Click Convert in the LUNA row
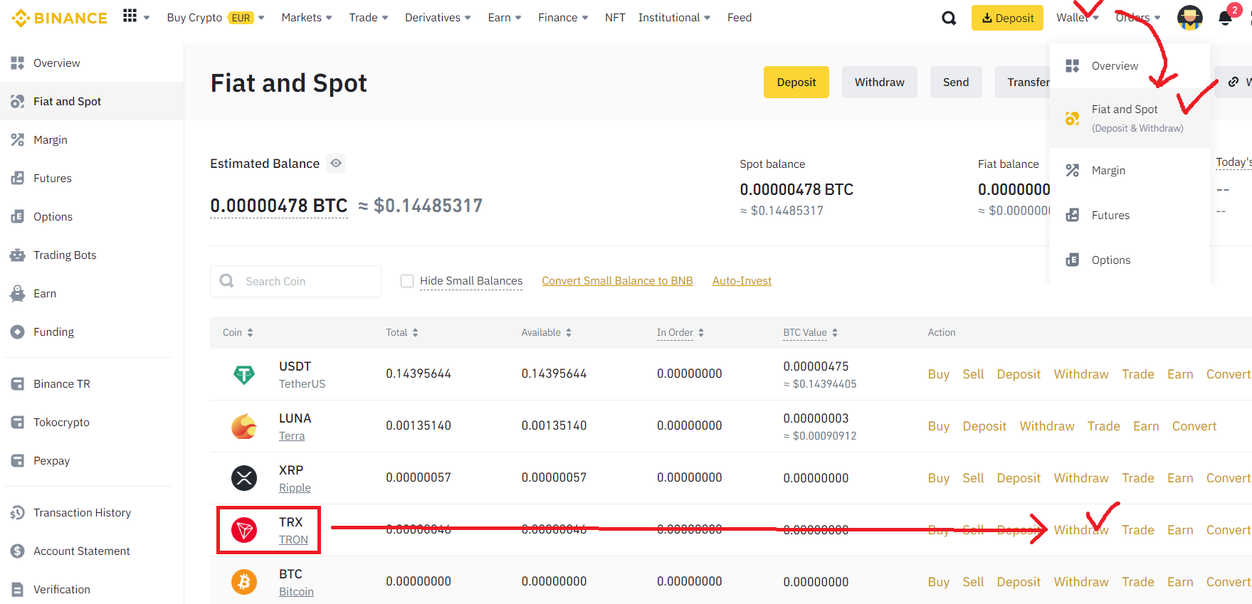 coord(1194,426)
